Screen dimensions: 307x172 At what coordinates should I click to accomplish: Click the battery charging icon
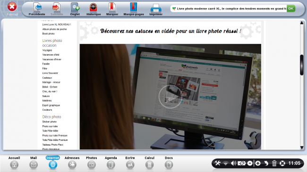click(x=242, y=163)
